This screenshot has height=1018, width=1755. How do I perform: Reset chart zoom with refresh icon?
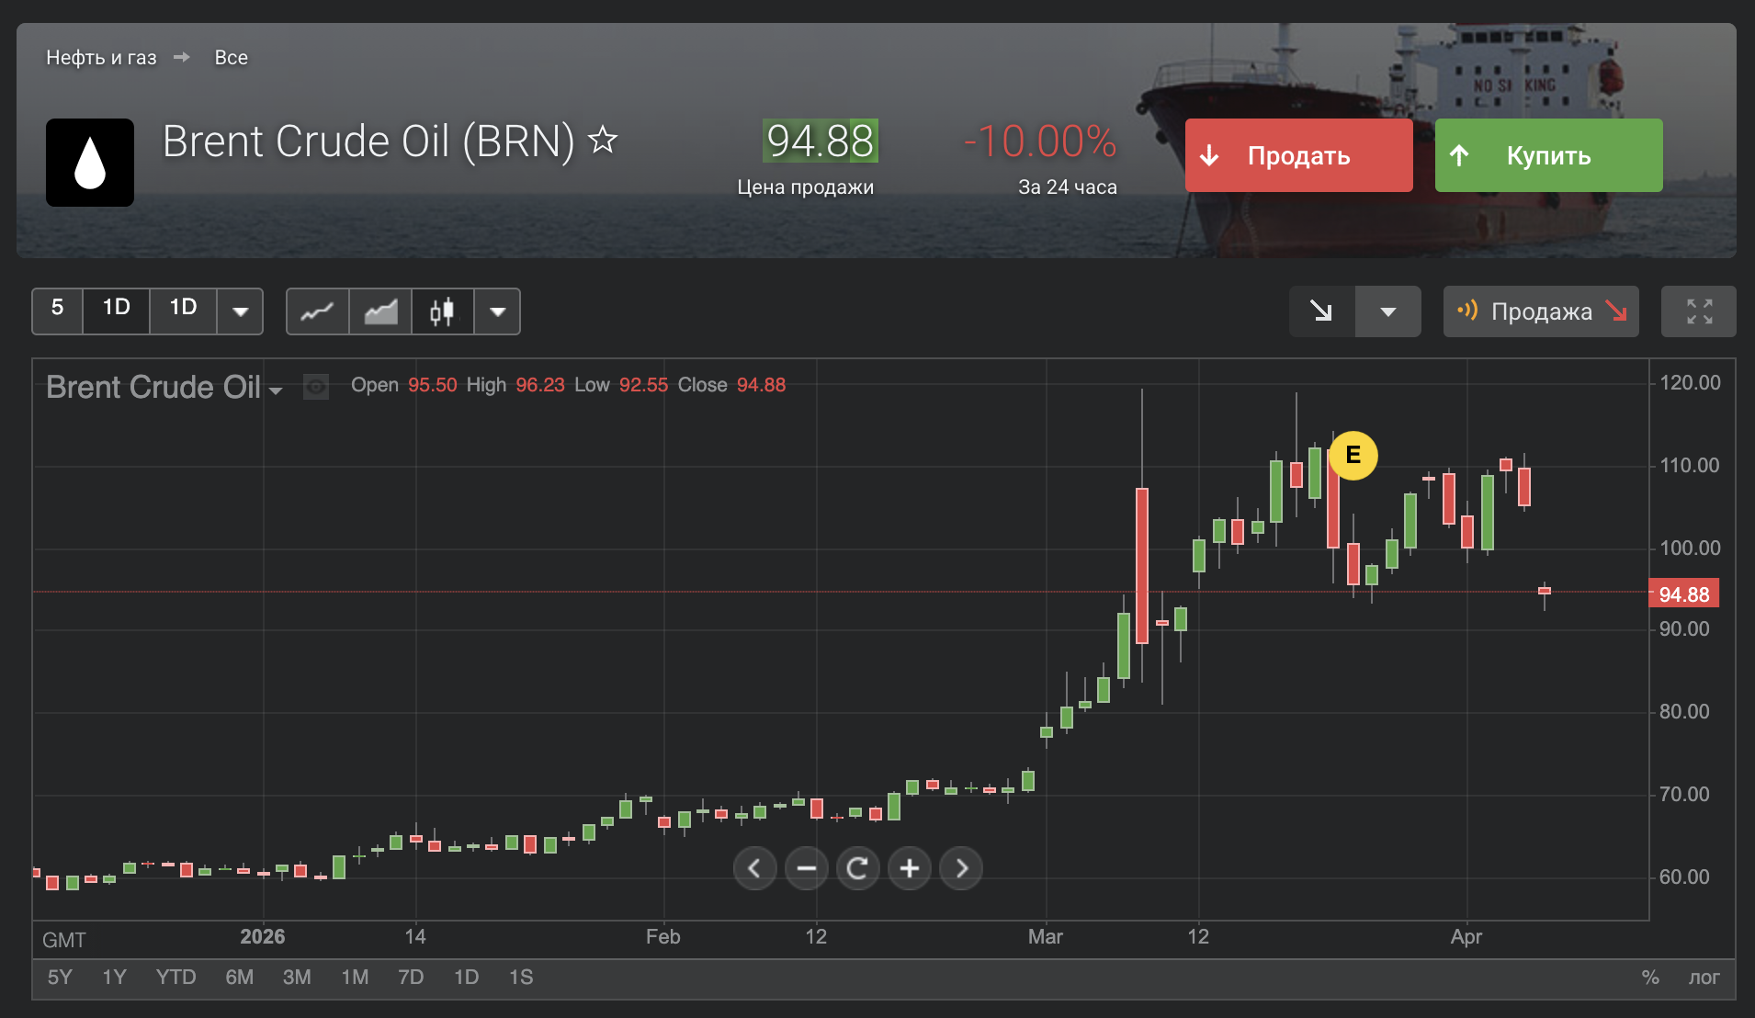[857, 868]
